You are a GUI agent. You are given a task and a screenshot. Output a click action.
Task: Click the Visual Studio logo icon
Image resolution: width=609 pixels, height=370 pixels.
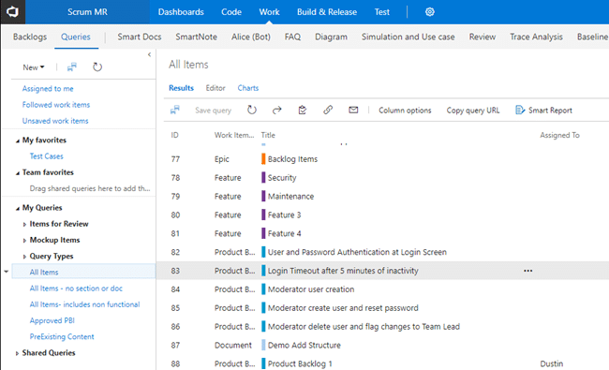12,12
